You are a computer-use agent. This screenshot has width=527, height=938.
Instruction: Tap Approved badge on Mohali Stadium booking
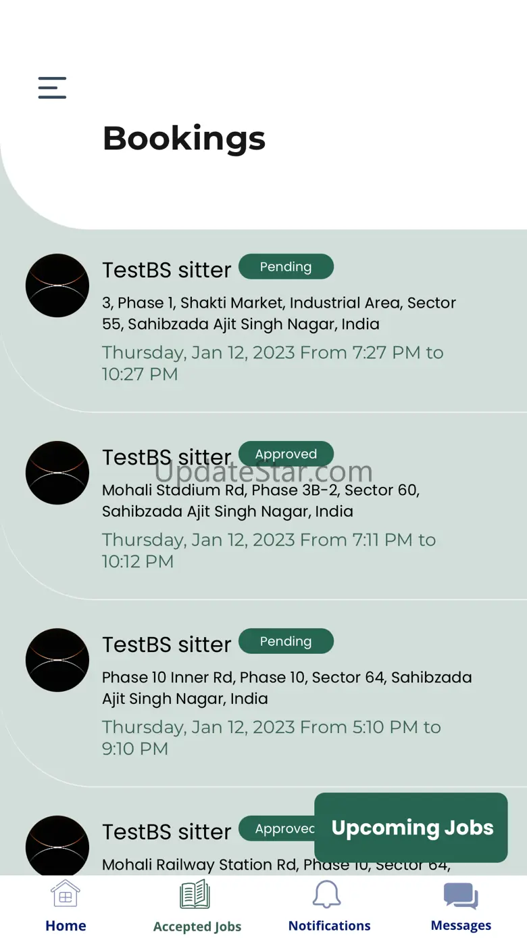pos(286,454)
